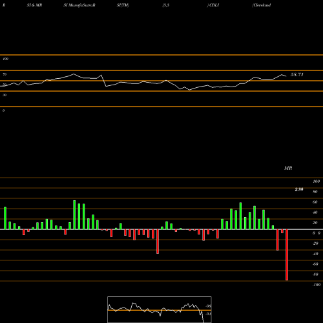The image size is (323, 323).
Task: Click the CBLI ticker symbol in header
Action: pyautogui.click(x=214, y=5)
